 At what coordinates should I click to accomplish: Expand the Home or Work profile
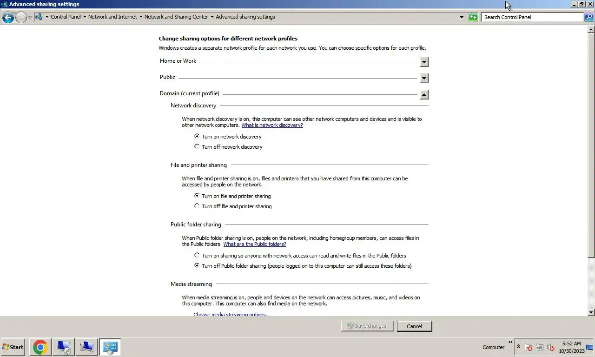pyautogui.click(x=424, y=62)
